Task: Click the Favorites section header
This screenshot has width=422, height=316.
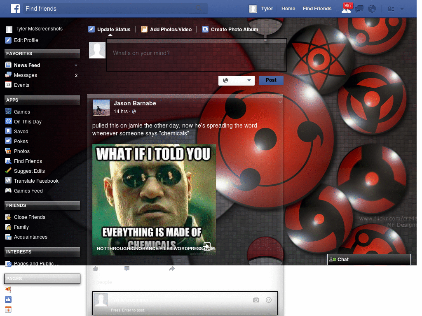Action: [x=42, y=54]
